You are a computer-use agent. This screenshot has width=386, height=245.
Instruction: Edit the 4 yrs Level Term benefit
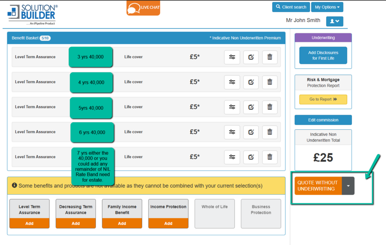pyautogui.click(x=251, y=82)
